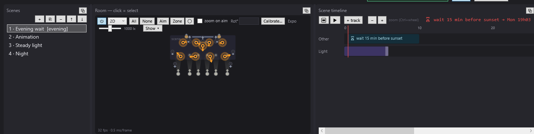The width and height of the screenshot is (534, 134).
Task: Click the 10 mark on timeline ruler
Action: click(420, 28)
